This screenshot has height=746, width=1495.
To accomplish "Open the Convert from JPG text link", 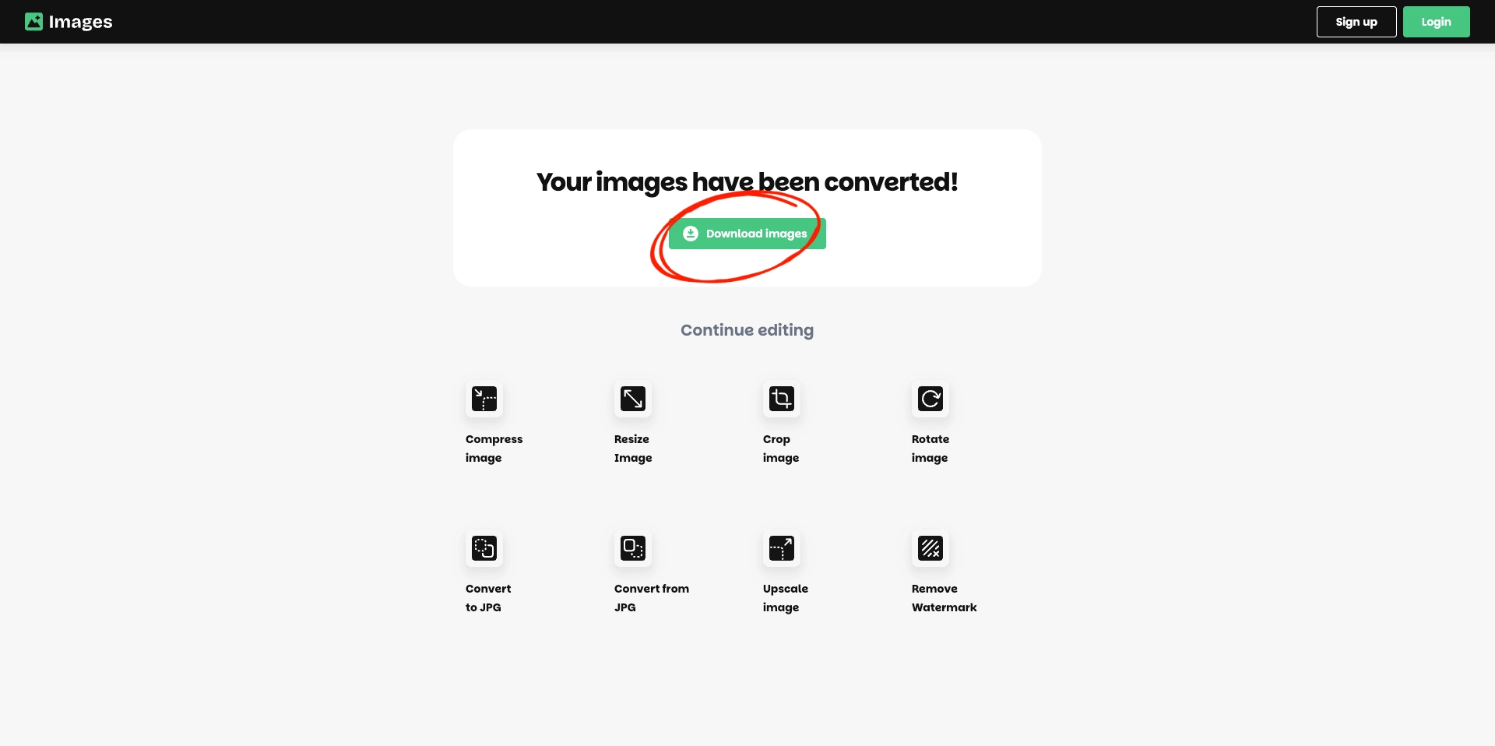I will pyautogui.click(x=652, y=598).
